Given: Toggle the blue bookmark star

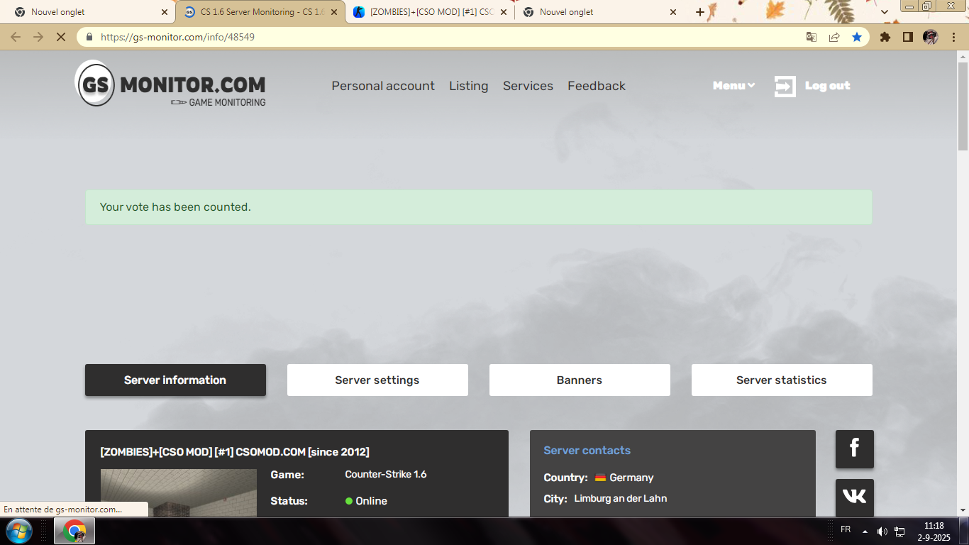Looking at the screenshot, I should tap(857, 37).
